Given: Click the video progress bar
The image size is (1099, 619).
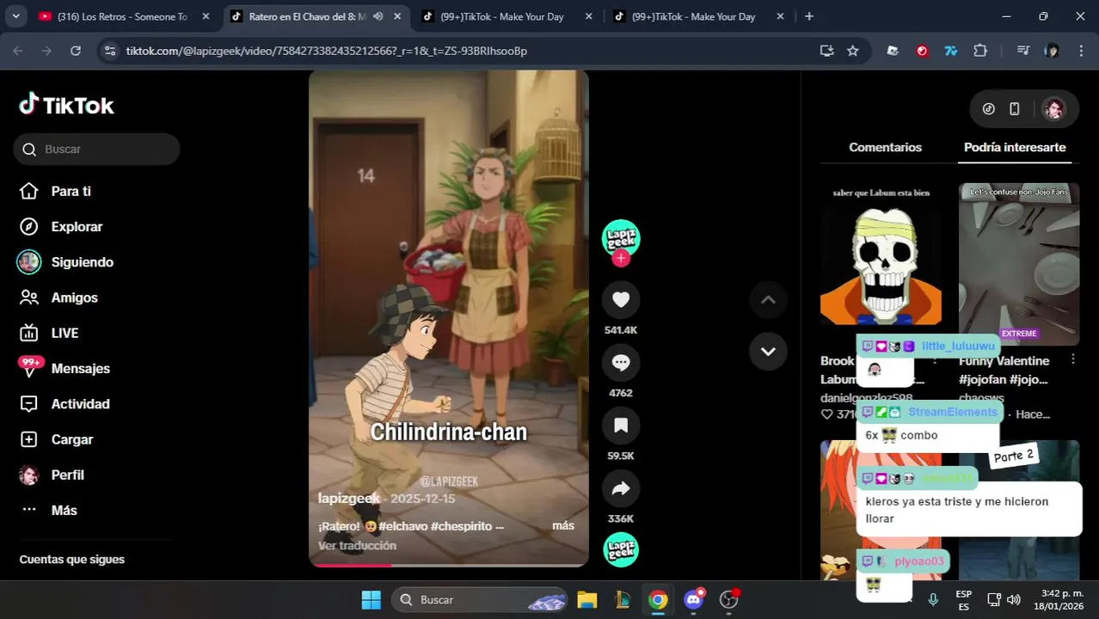Looking at the screenshot, I should pos(449,565).
